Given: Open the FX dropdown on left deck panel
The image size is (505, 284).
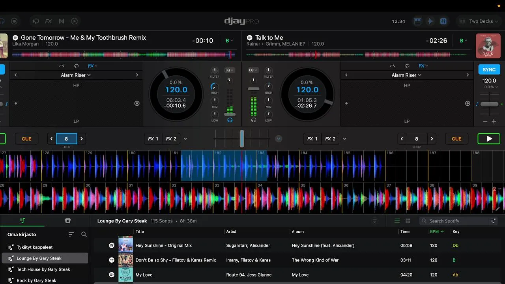Looking at the screenshot, I should point(92,66).
